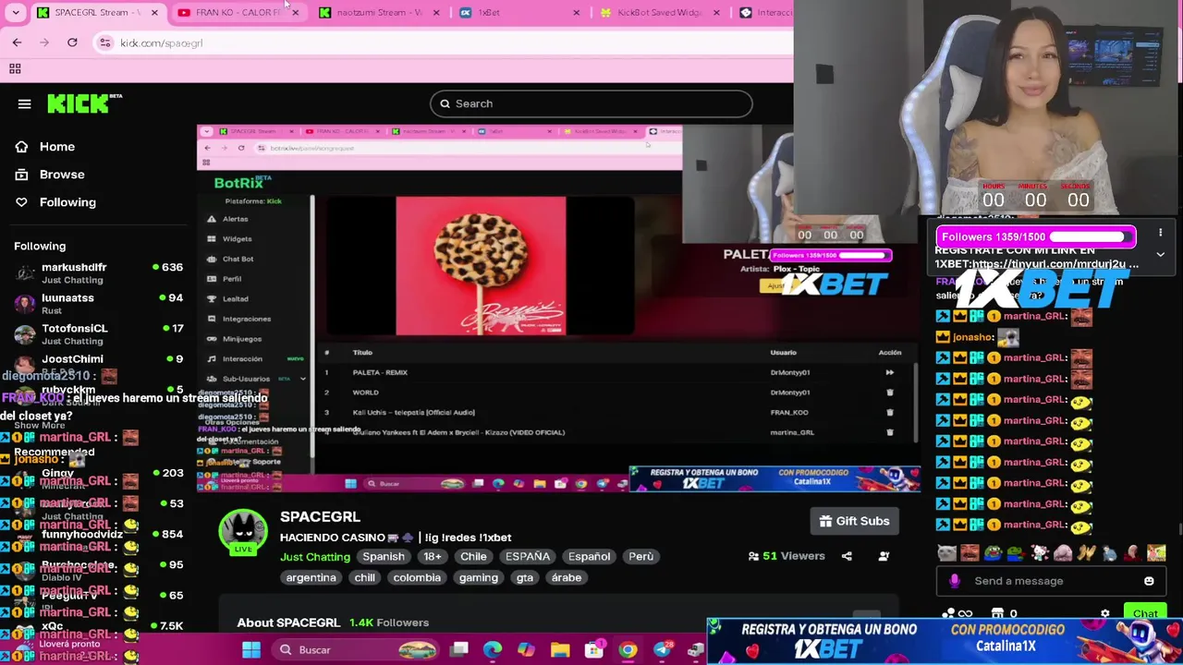Viewport: 1183px width, 665px height.
Task: Select the Perù tag
Action: tap(640, 556)
